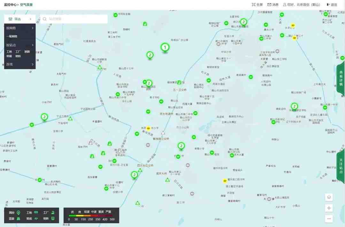Screen dimensions: 345x227
Task: Expand the 连线 section
Action: click(x=20, y=64)
